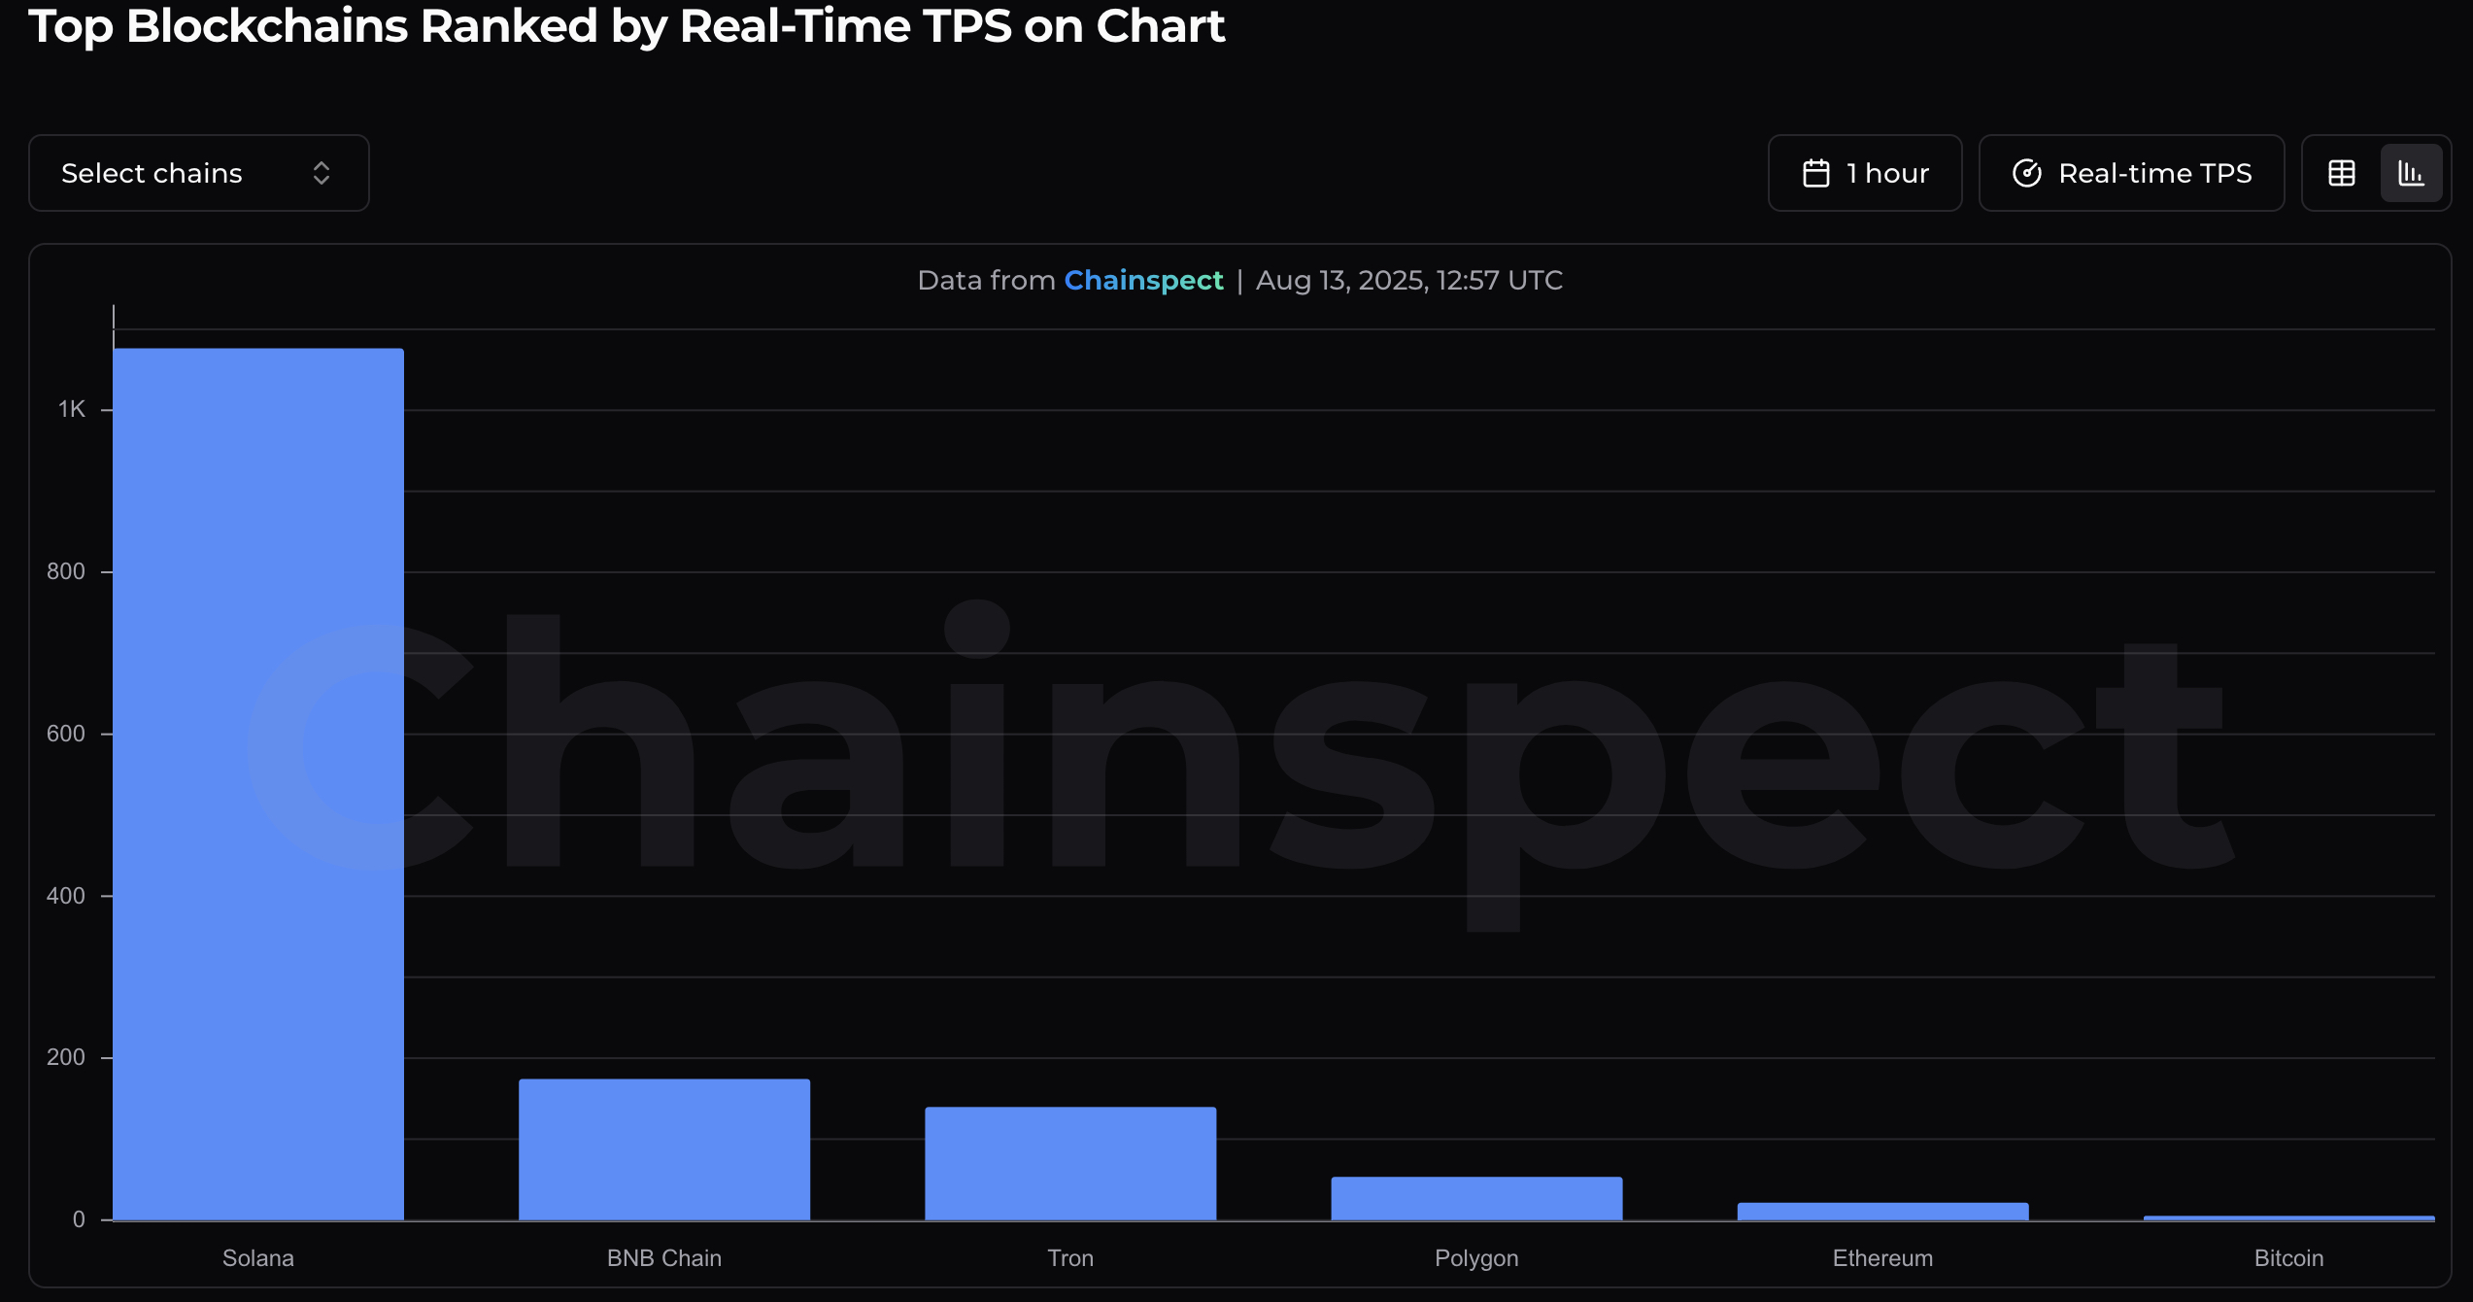
Task: Click the calendar icon to change time range
Action: point(1817,172)
